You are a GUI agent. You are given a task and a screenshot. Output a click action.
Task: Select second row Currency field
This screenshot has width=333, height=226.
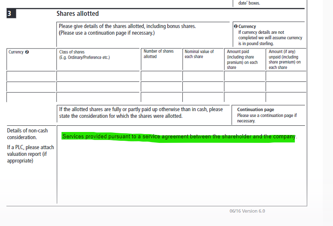tap(31, 86)
